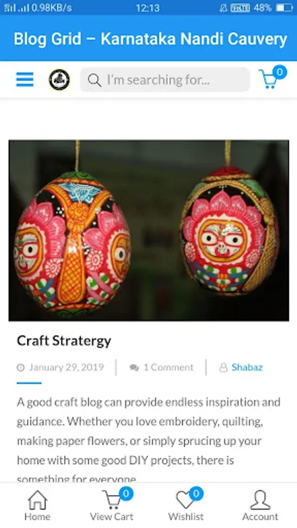Click the author user icon

[x=223, y=367]
